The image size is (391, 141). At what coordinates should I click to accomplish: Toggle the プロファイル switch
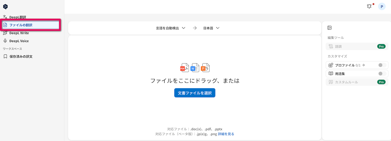pos(382,65)
